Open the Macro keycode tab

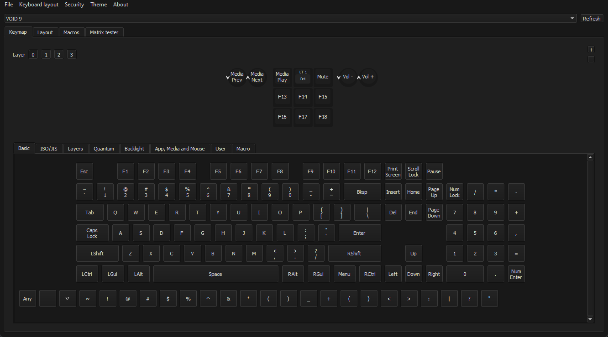coord(243,149)
